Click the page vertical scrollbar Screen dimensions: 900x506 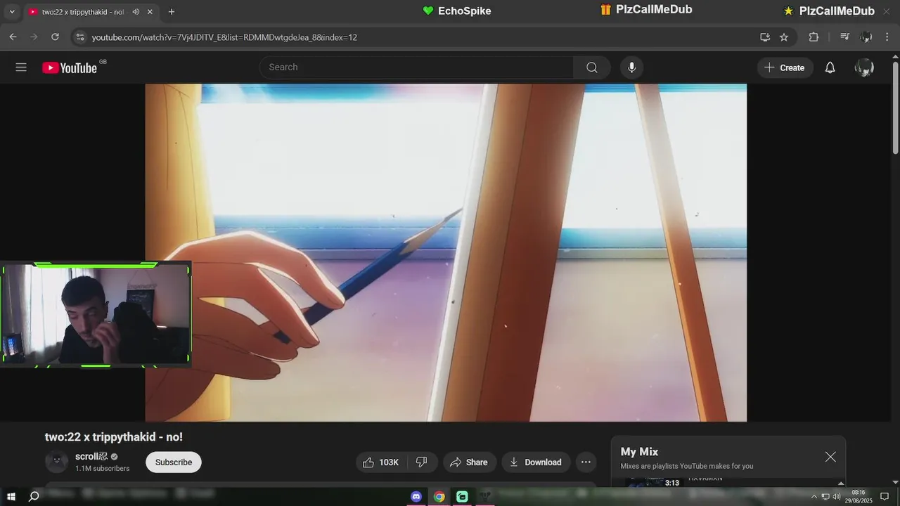[x=895, y=109]
